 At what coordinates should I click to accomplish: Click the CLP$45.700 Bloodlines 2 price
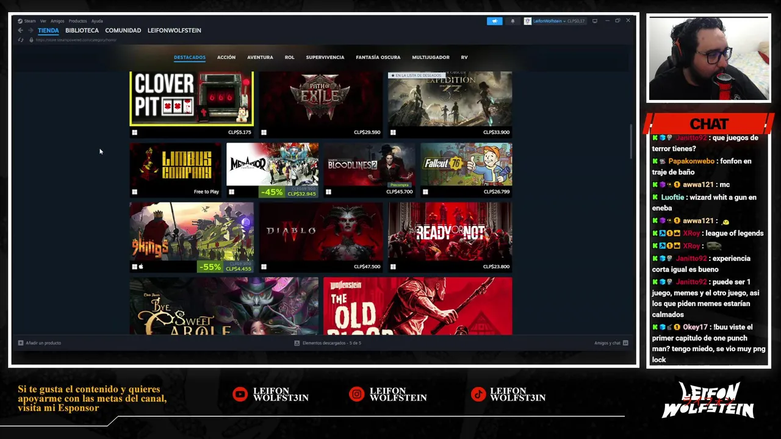click(400, 192)
